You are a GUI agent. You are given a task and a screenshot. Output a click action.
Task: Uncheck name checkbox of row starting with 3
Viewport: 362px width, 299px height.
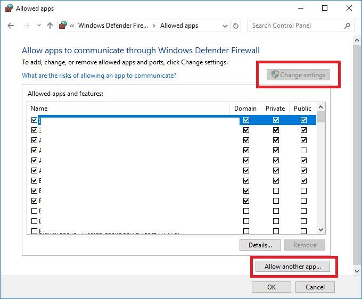pyautogui.click(x=34, y=130)
